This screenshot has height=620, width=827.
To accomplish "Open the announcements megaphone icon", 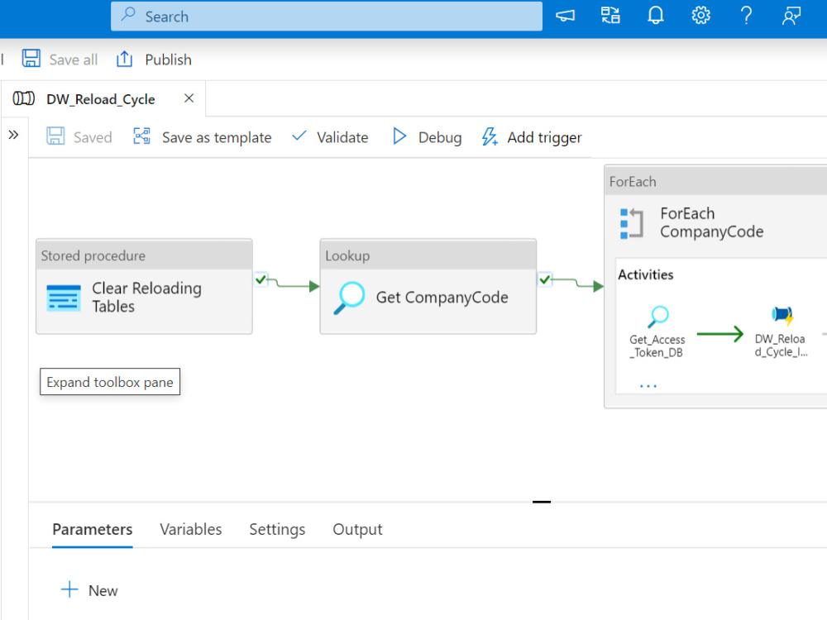I will tap(566, 16).
